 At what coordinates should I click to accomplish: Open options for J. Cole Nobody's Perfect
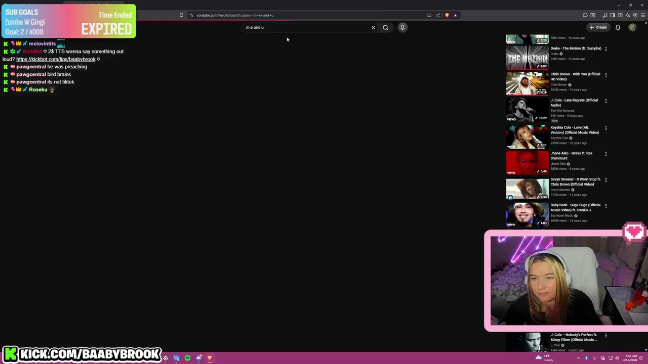[x=606, y=336]
